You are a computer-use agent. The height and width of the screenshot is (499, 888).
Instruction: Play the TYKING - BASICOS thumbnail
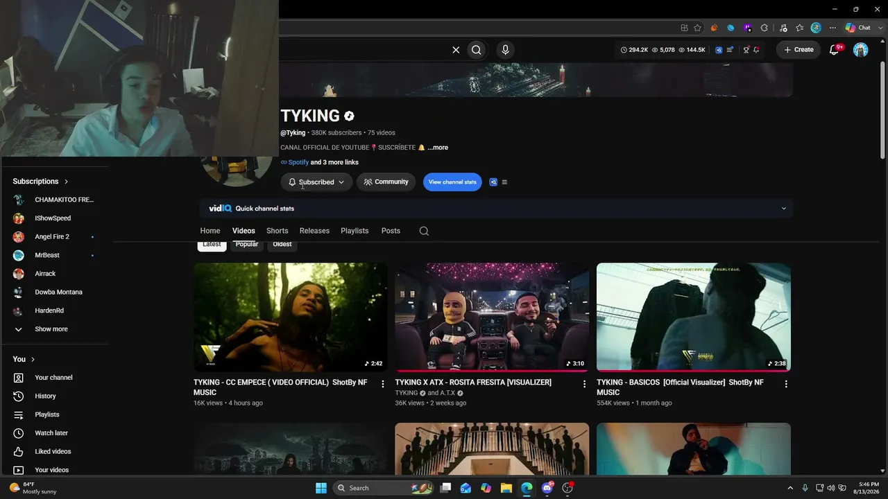[694, 317]
